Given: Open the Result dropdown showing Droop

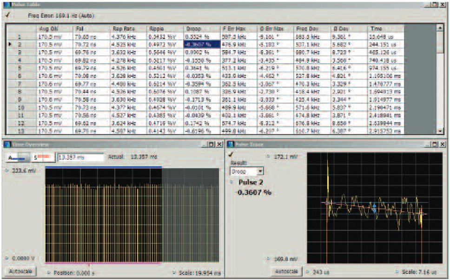Looking at the screenshot, I should point(247,171).
